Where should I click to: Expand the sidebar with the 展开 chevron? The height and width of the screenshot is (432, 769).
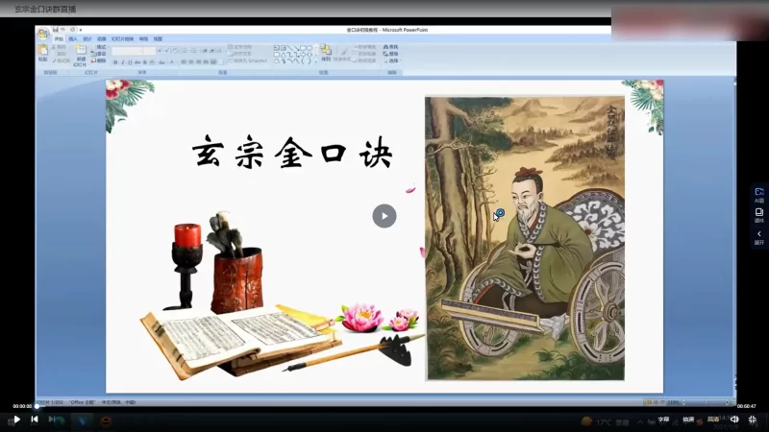click(759, 237)
